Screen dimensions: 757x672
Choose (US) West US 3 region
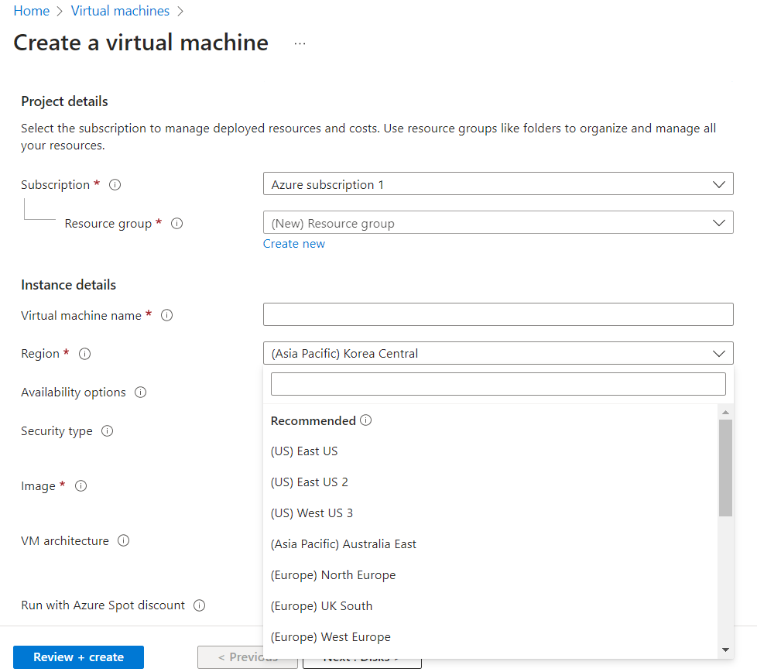coord(491,513)
